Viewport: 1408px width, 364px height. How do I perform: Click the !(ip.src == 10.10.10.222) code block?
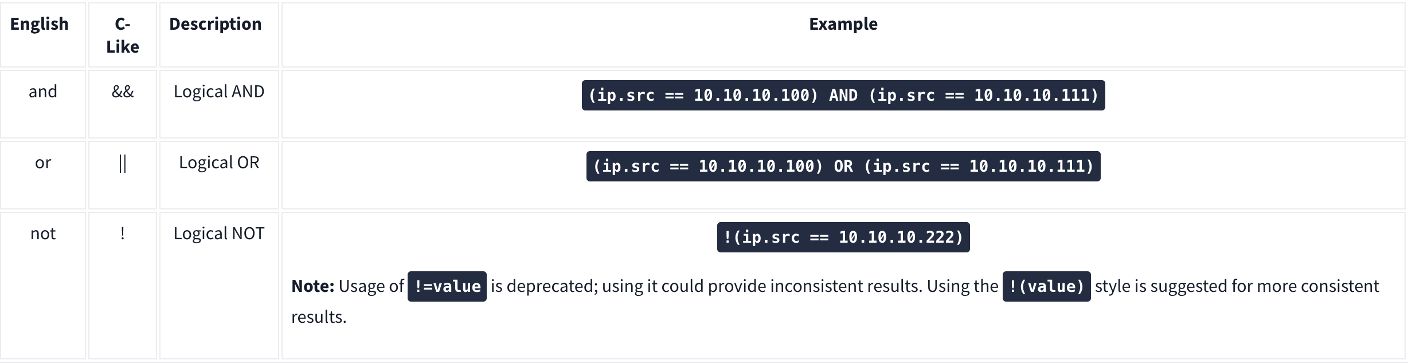843,237
